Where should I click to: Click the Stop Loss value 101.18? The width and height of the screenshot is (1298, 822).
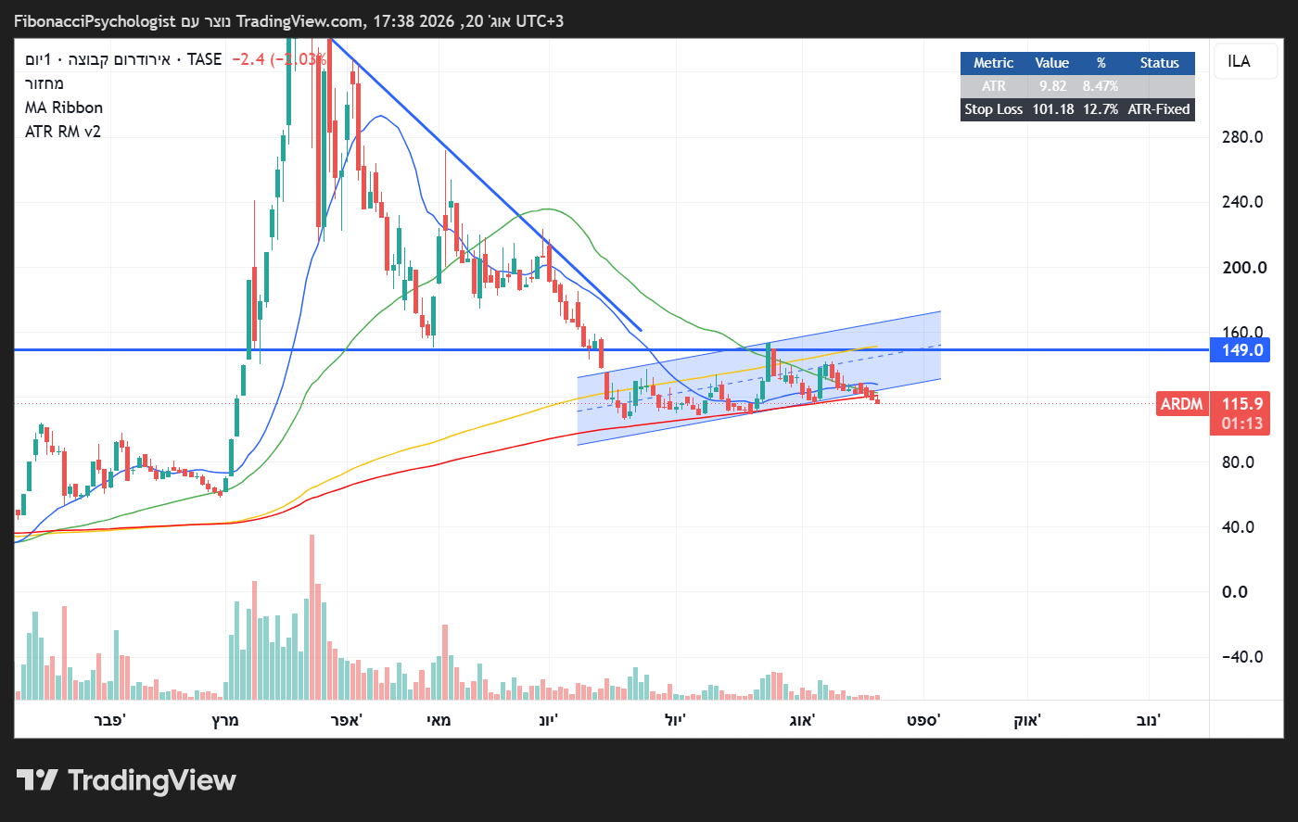[1053, 109]
